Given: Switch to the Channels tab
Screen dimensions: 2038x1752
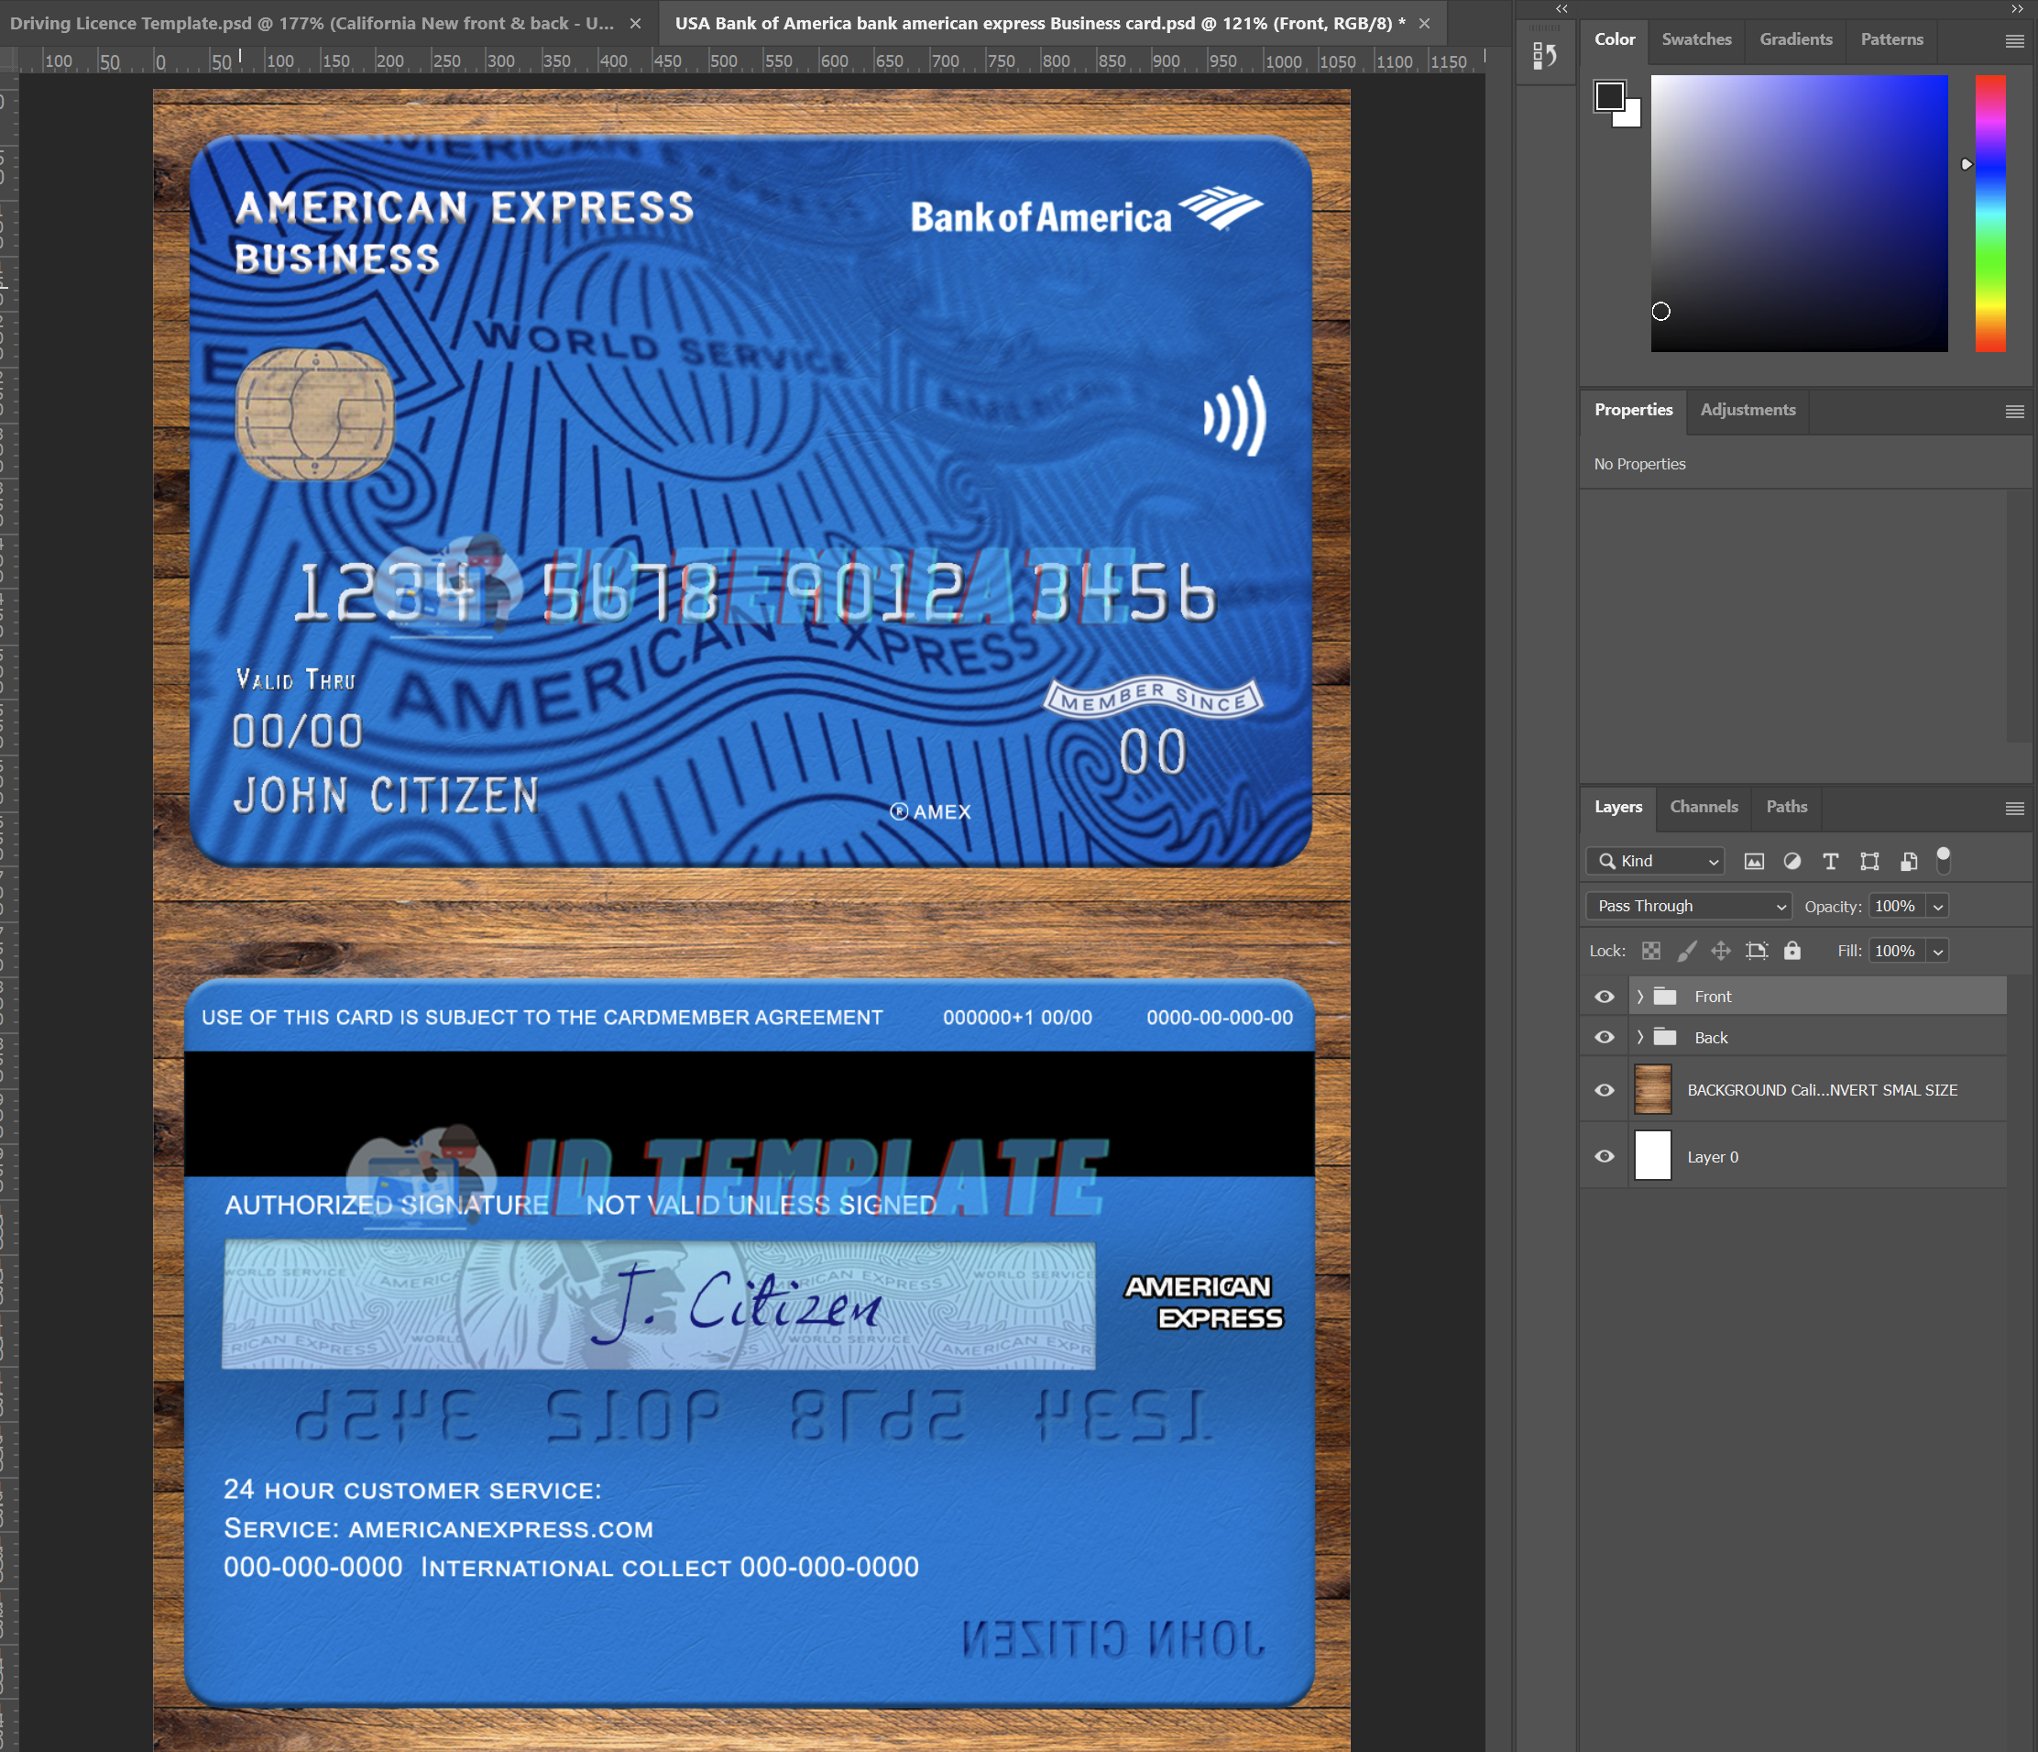Looking at the screenshot, I should pos(1704,806).
